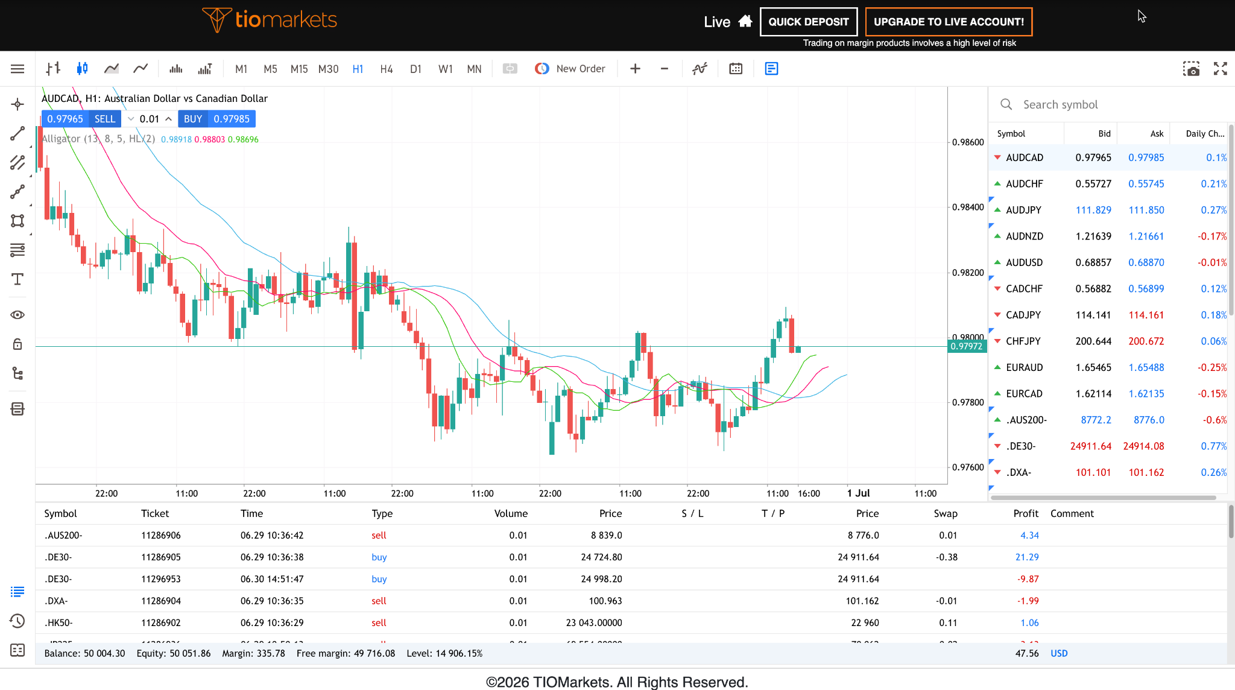Click UPGRADE TO LIVE ACCOUNT button

pos(949,22)
